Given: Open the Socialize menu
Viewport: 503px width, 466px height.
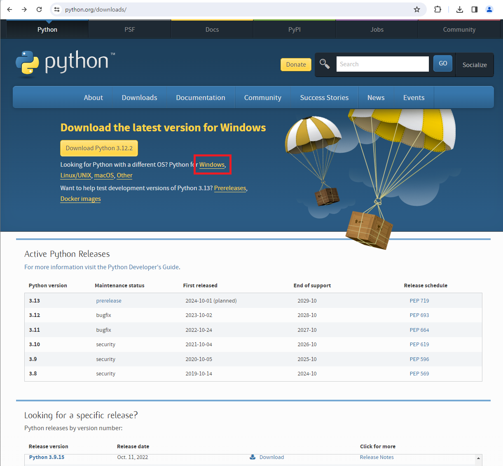Looking at the screenshot, I should click(x=475, y=65).
